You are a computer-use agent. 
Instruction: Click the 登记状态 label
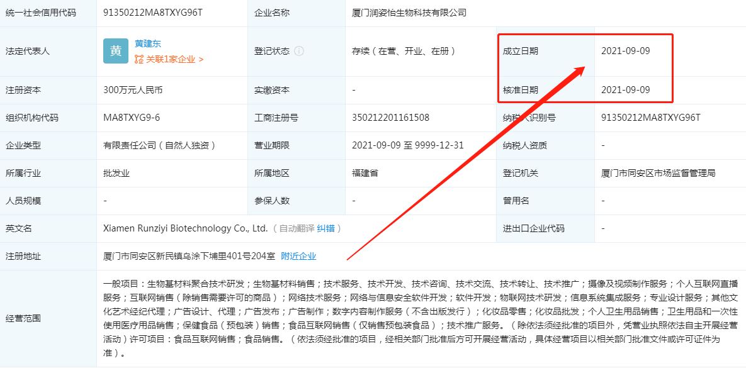272,51
